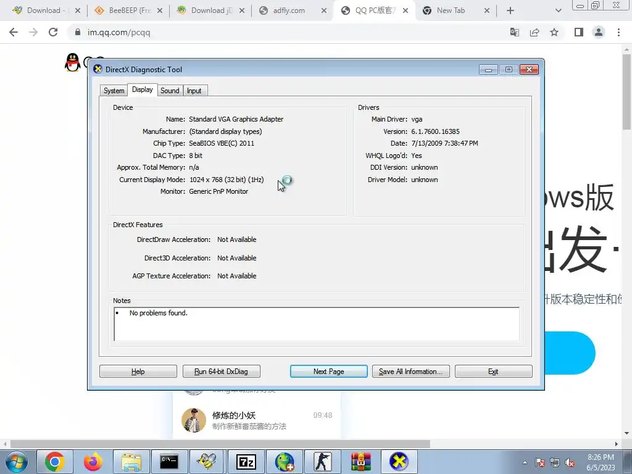Switch to the BeeBEEP browser tab
Image resolution: width=632 pixels, height=474 pixels.
pyautogui.click(x=128, y=10)
